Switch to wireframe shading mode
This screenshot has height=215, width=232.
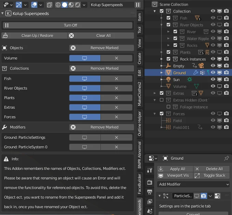(x=58, y=5)
